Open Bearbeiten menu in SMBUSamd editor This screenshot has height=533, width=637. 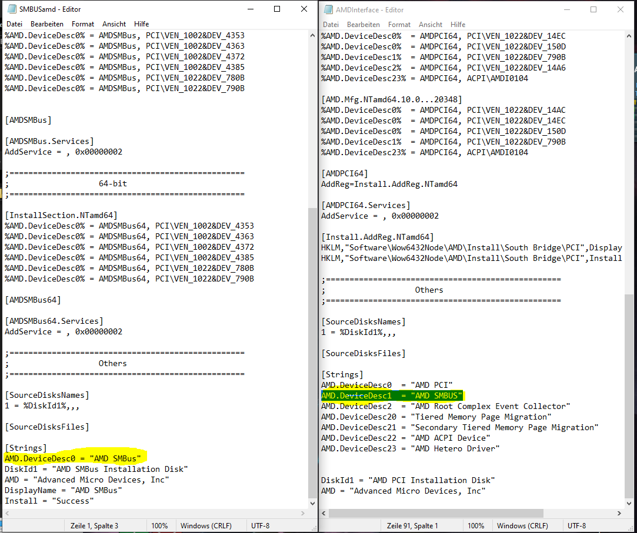tap(46, 24)
